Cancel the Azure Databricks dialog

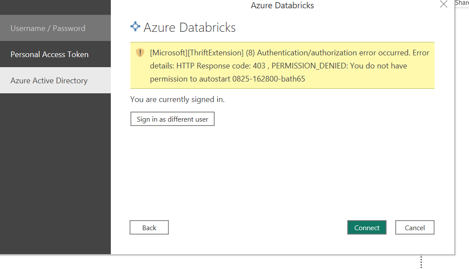[414, 228]
